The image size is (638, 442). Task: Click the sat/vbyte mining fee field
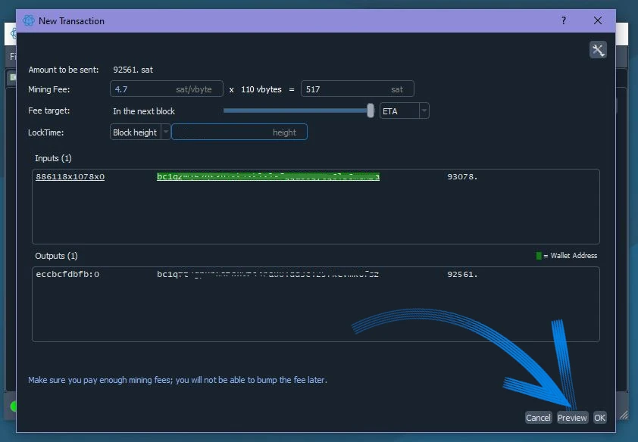tap(167, 89)
